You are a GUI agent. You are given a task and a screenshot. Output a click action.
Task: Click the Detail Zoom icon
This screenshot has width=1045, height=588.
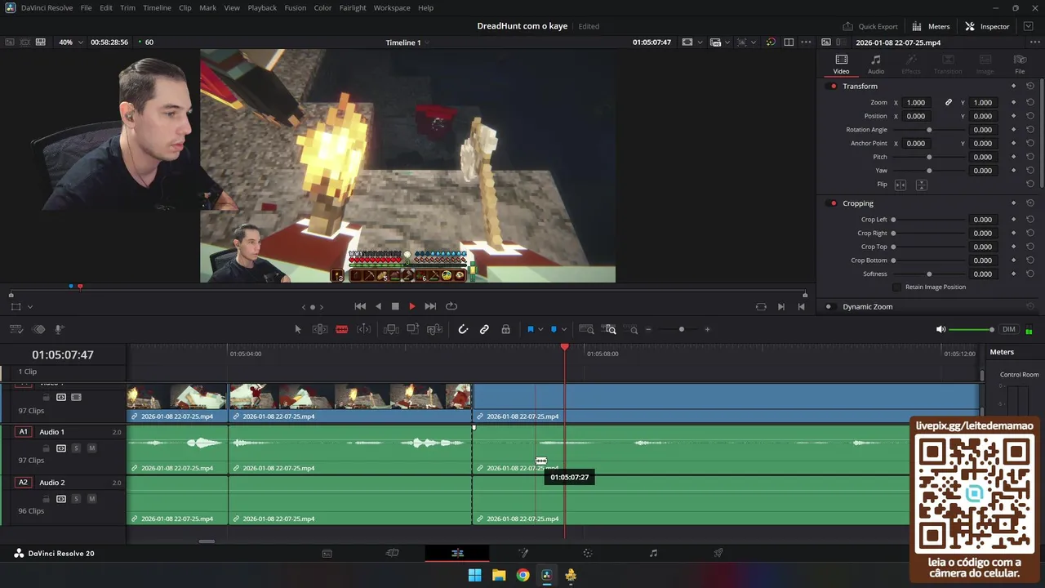[610, 329]
